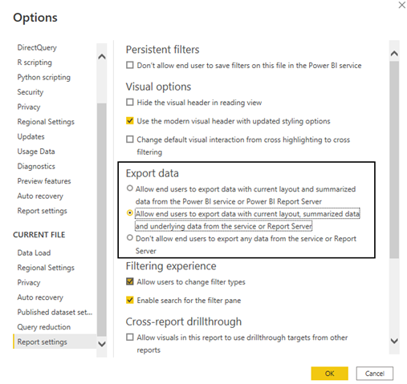
Task: Click the main panel scroll down arrow
Action: [x=394, y=341]
